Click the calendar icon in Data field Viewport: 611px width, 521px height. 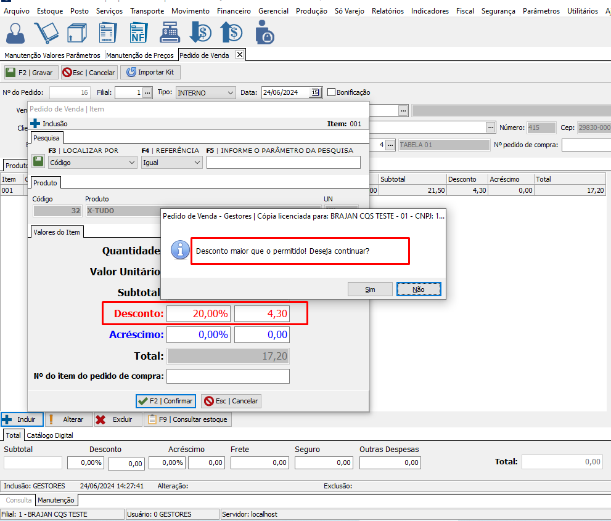tap(315, 92)
